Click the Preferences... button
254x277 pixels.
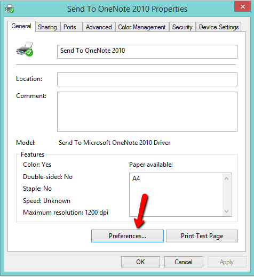click(x=128, y=236)
